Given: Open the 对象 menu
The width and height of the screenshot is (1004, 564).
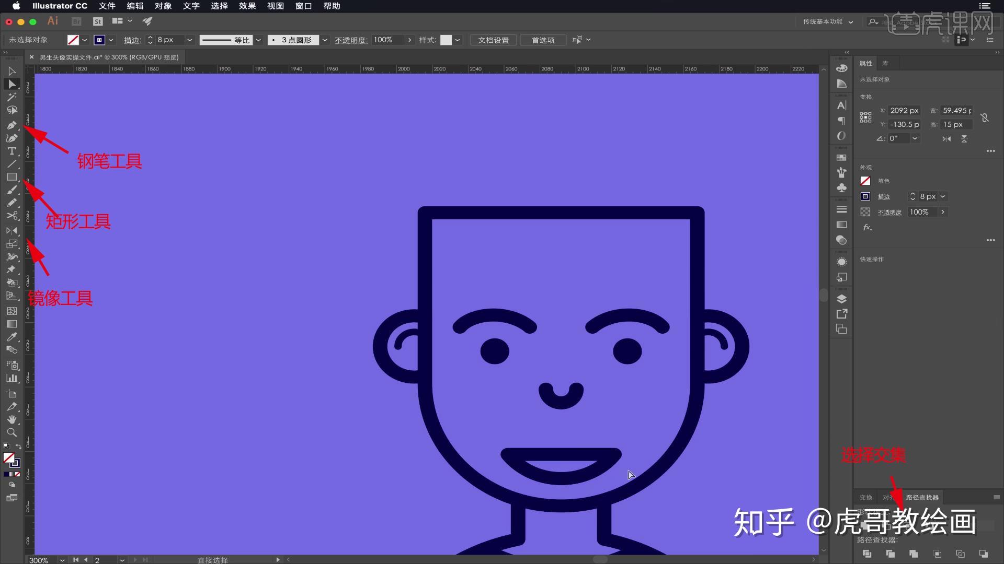Looking at the screenshot, I should [163, 6].
